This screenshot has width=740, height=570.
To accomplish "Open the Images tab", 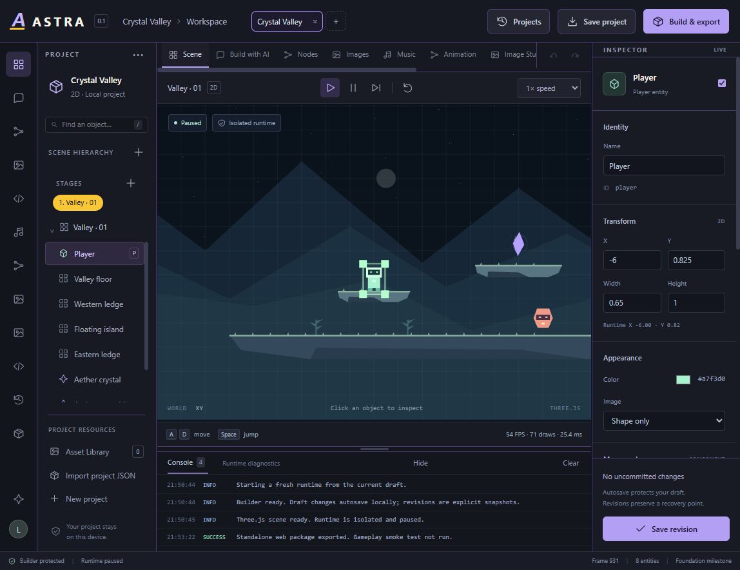I will click(350, 55).
